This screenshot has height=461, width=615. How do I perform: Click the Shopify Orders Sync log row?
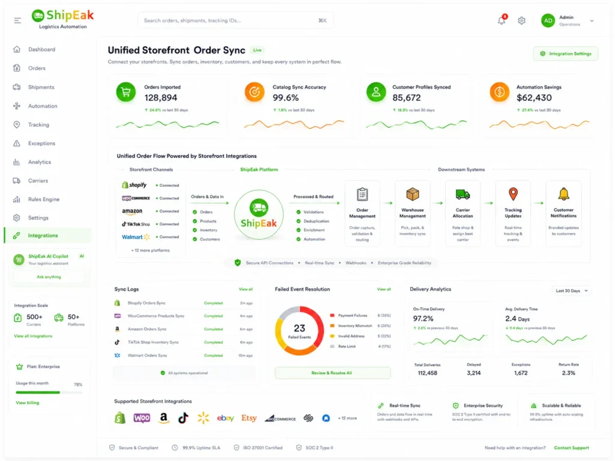tap(184, 303)
